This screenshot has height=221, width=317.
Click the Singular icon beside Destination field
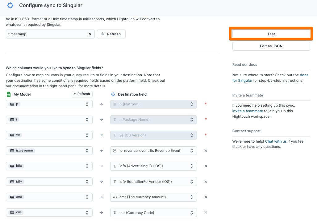pos(113,94)
